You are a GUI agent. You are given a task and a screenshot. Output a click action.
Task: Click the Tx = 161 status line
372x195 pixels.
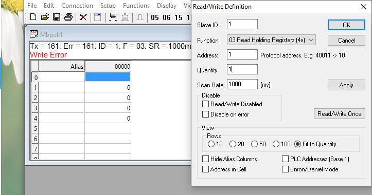[x=110, y=46]
